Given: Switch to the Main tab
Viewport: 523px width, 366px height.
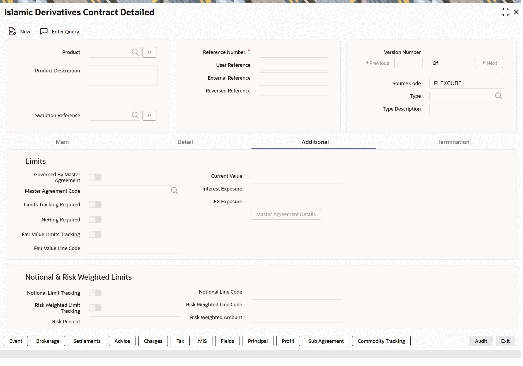Looking at the screenshot, I should (x=62, y=142).
